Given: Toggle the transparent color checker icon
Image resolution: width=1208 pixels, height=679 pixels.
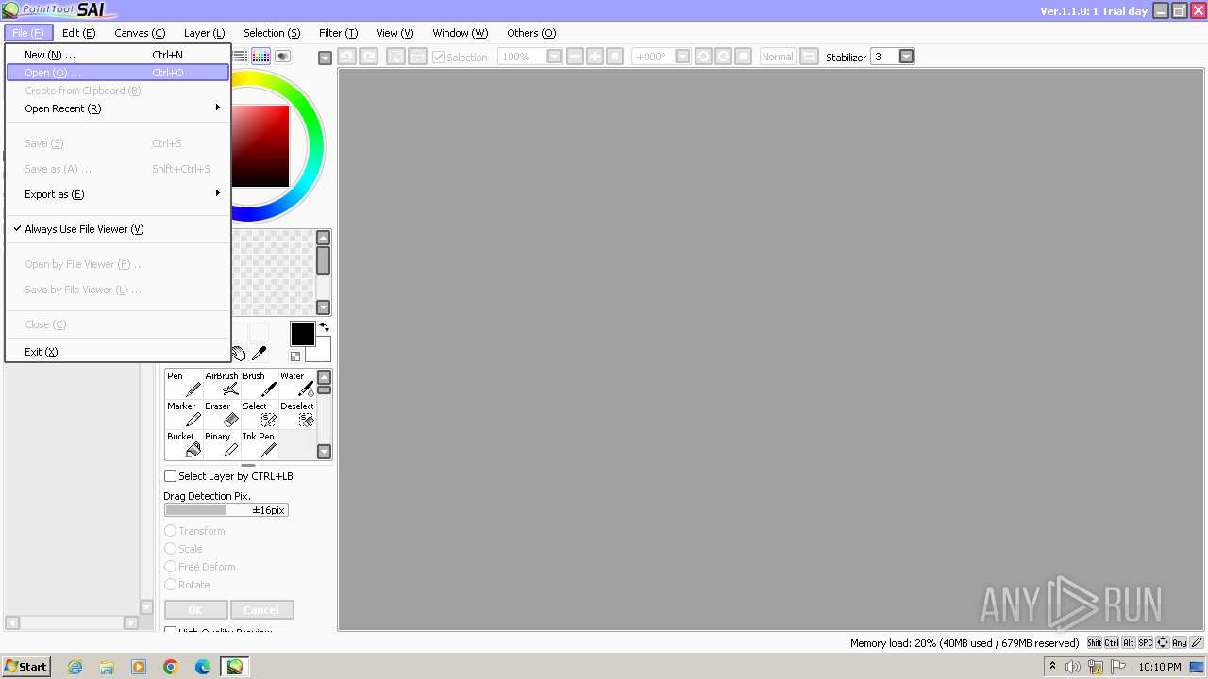Looking at the screenshot, I should pos(295,356).
